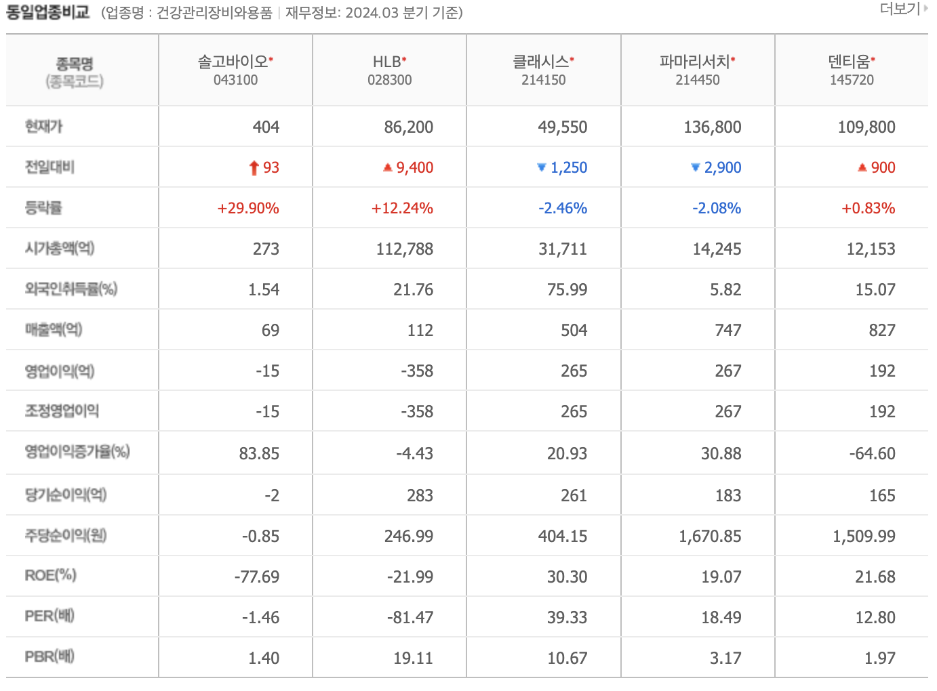
Task: Open the 덴티움 stock link
Action: point(849,62)
